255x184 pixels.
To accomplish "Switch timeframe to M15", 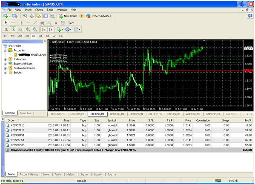I will coord(20,36).
